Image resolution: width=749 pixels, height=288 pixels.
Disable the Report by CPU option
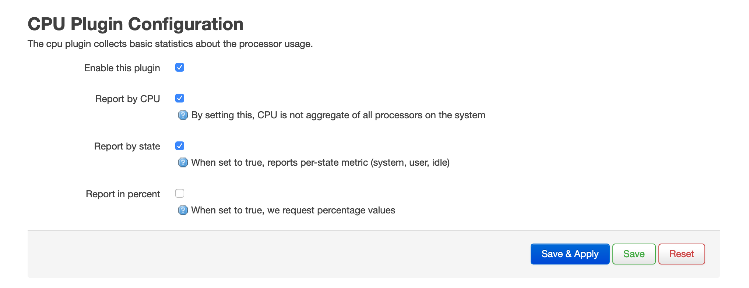pyautogui.click(x=179, y=98)
